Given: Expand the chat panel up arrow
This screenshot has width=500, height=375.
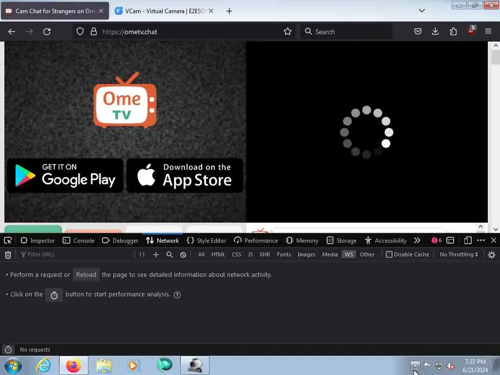Looking at the screenshot, I should pos(480,227).
